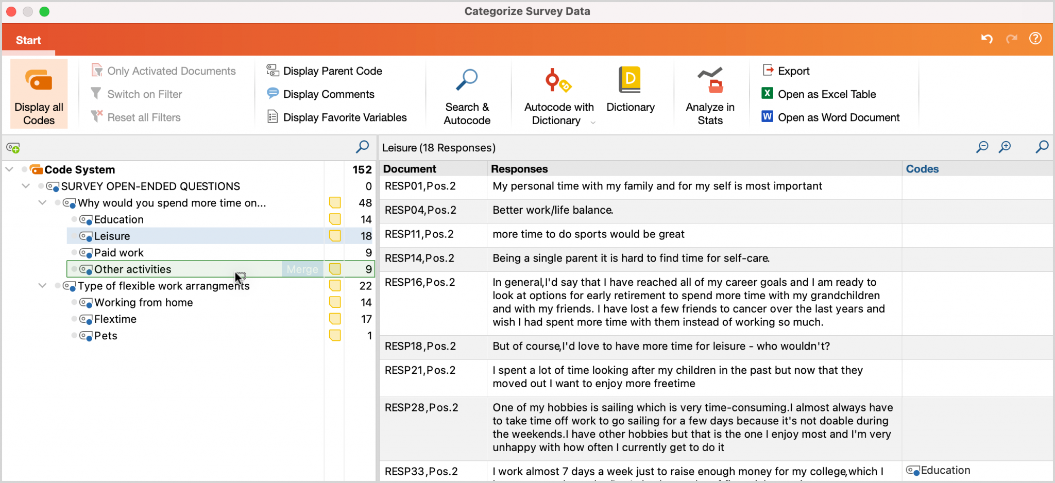The height and width of the screenshot is (483, 1055).
Task: Open help with the question mark icon
Action: point(1035,39)
